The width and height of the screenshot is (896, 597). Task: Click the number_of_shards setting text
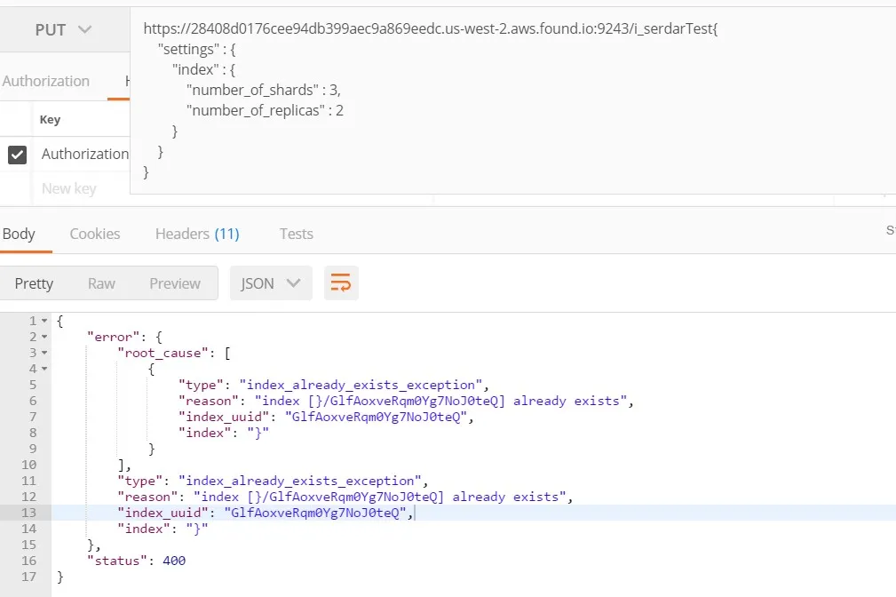click(264, 90)
